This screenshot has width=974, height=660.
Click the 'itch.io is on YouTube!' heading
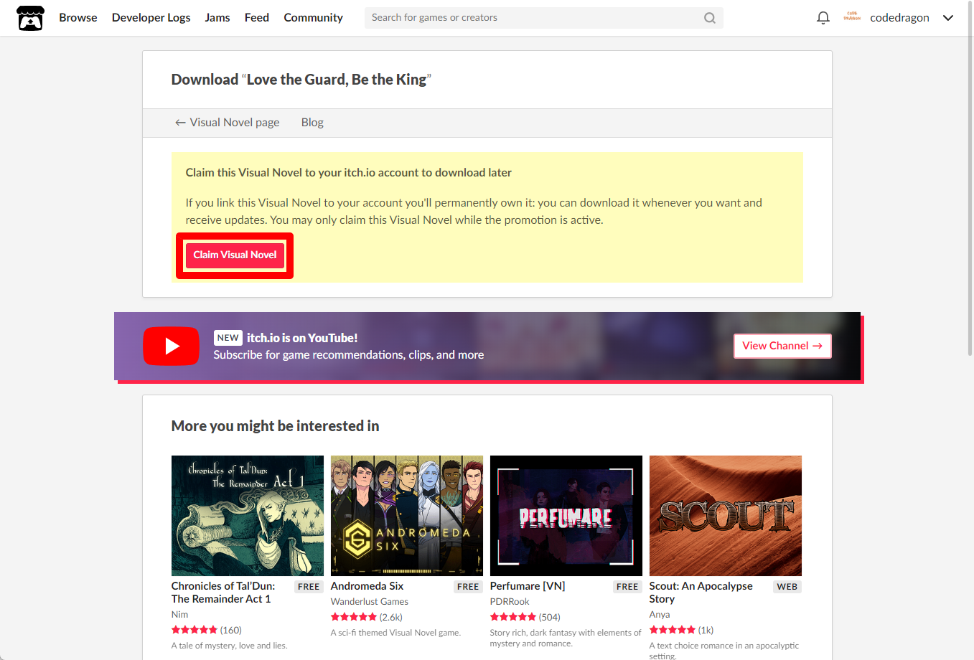click(x=302, y=338)
